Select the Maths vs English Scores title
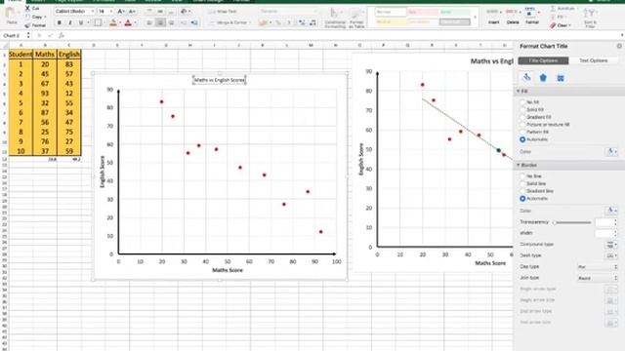The width and height of the screenshot is (625, 351). pos(219,80)
